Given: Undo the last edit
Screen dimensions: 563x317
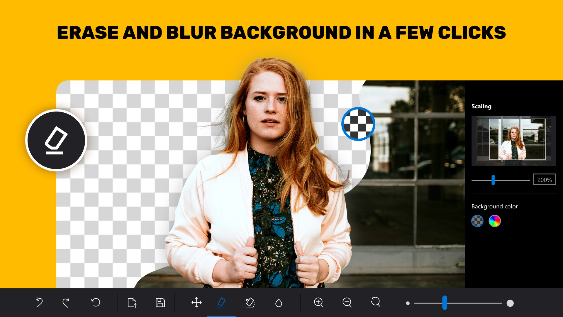Looking at the screenshot, I should pyautogui.click(x=39, y=302).
